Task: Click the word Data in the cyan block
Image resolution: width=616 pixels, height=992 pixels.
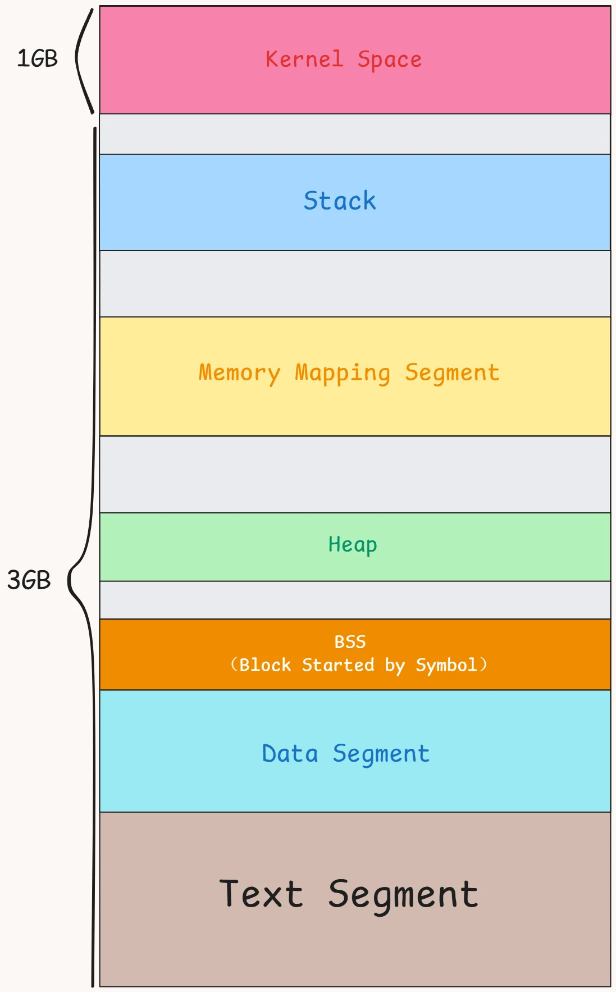Action: tap(290, 754)
